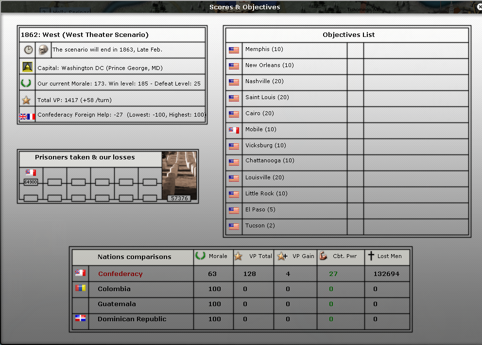Click the cross icon in Lost Men header

click(x=371, y=256)
